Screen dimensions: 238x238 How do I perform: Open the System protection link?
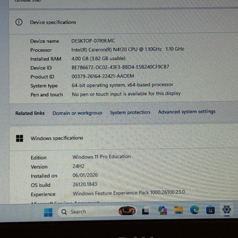[x=130, y=112]
